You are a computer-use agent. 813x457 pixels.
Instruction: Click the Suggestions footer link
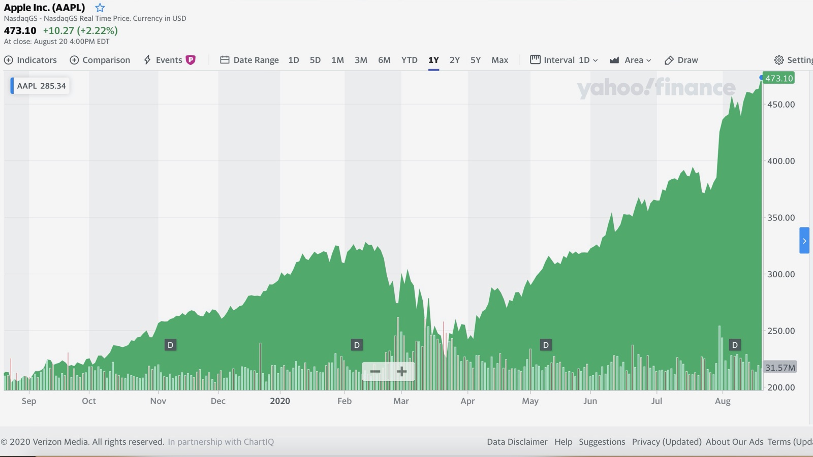(x=602, y=442)
